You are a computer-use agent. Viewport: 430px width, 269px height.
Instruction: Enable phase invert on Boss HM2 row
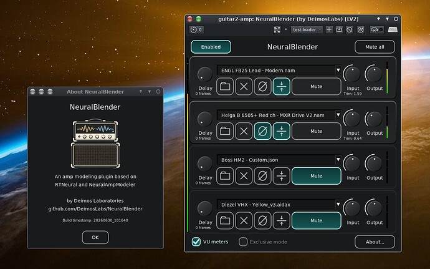click(x=262, y=176)
